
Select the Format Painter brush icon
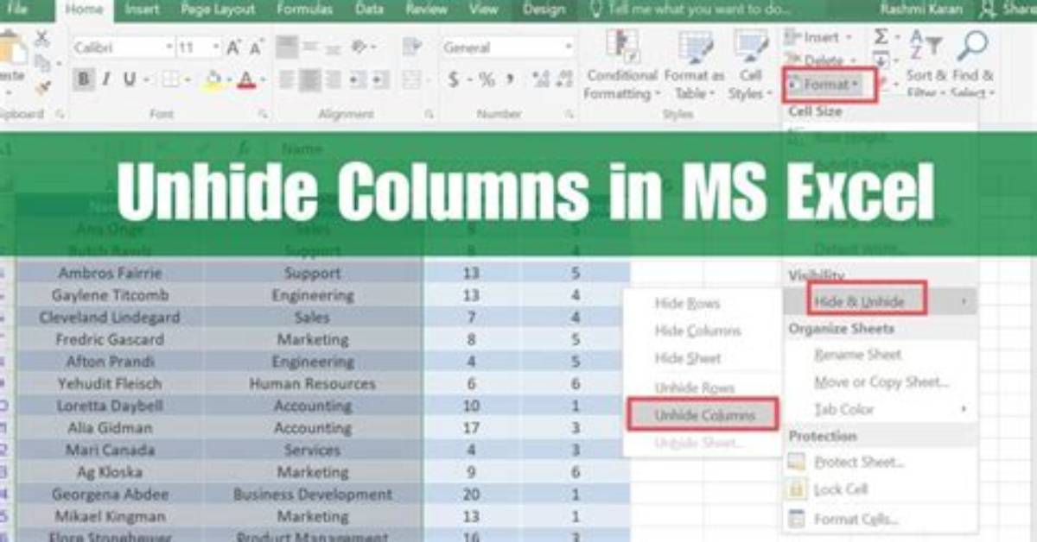click(42, 87)
